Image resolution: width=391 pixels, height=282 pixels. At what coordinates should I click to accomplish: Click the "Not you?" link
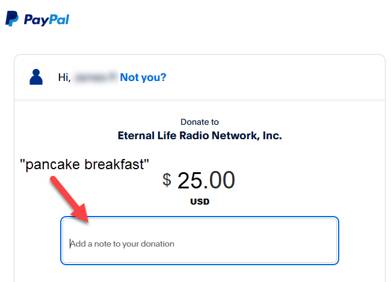click(143, 77)
